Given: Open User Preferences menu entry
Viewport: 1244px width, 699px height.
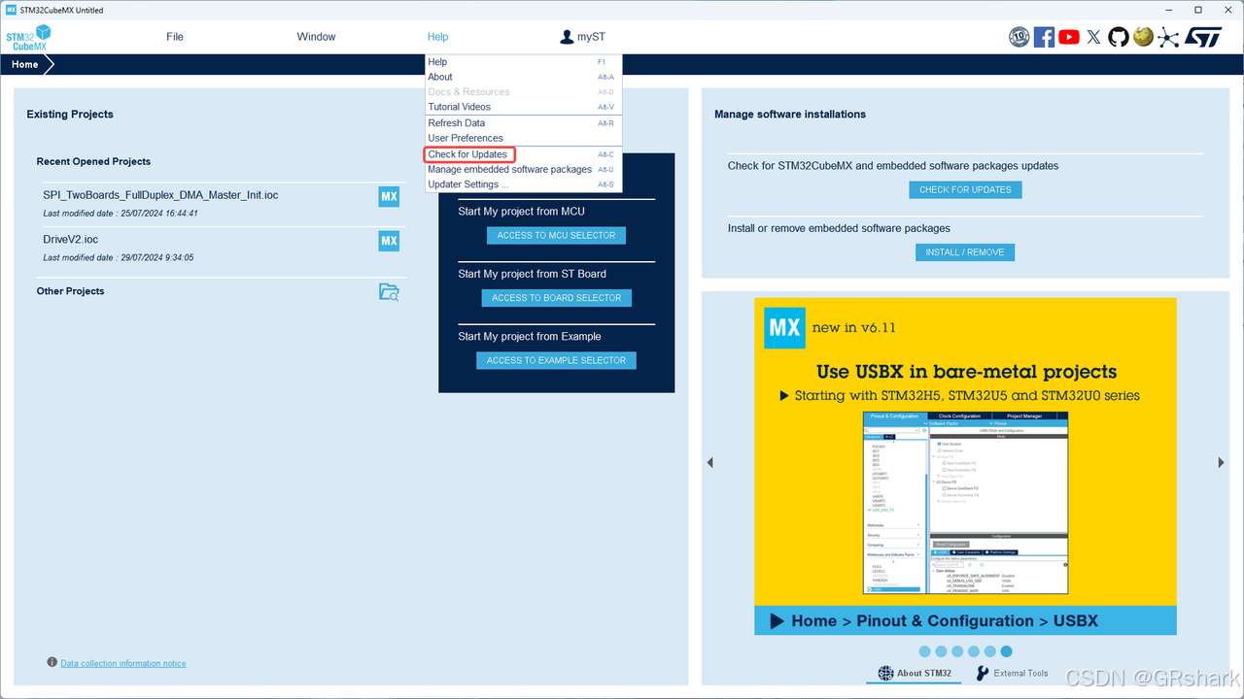Looking at the screenshot, I should point(523,138).
